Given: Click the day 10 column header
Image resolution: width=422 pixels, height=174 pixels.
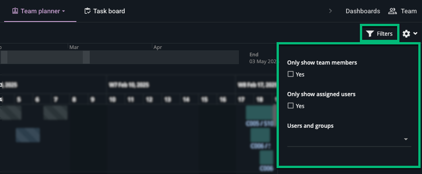Looking at the screenshot, I should [112, 99].
